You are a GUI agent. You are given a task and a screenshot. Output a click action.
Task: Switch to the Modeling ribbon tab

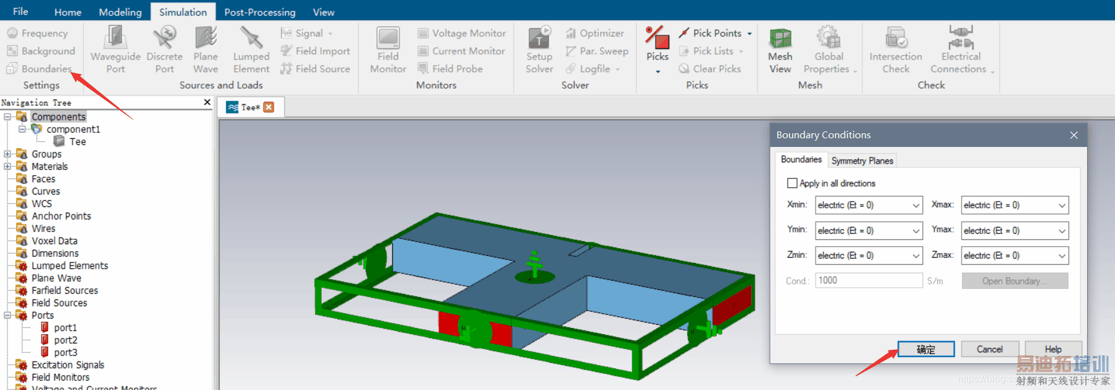[x=121, y=12]
